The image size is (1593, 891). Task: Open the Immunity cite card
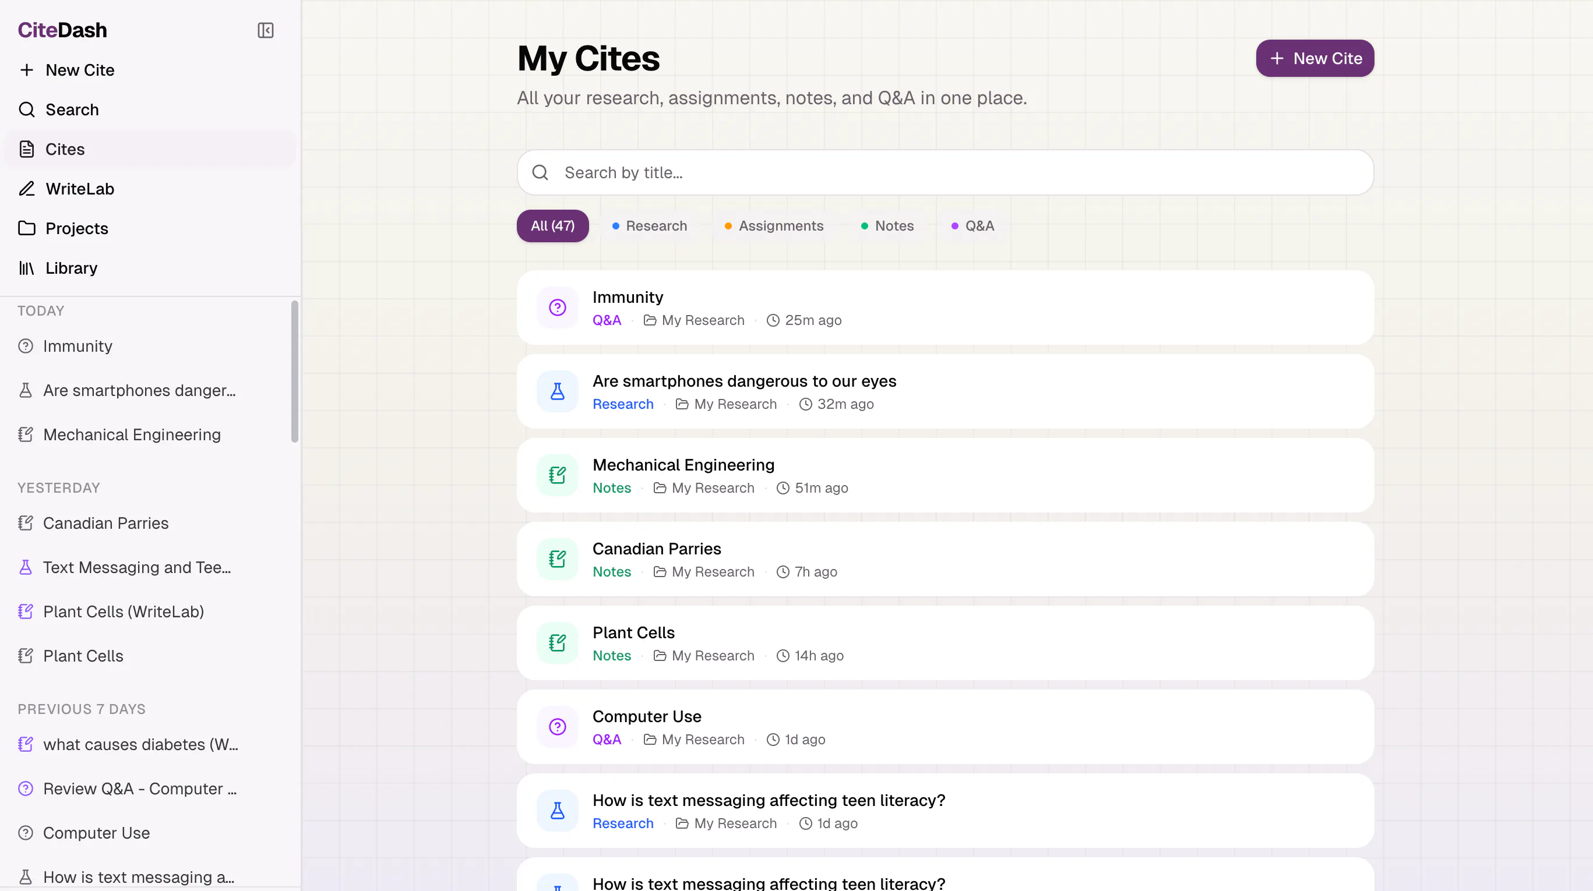click(945, 307)
